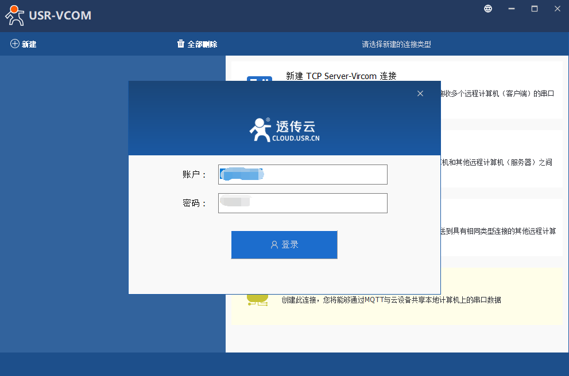The image size is (569, 376).
Task: Select 新建 TCP Server-Vircom 连接 title
Action: 341,76
